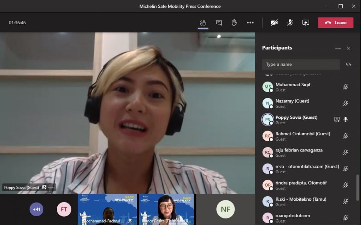Open the Participants panel more options
The image size is (361, 225).
tap(338, 49)
